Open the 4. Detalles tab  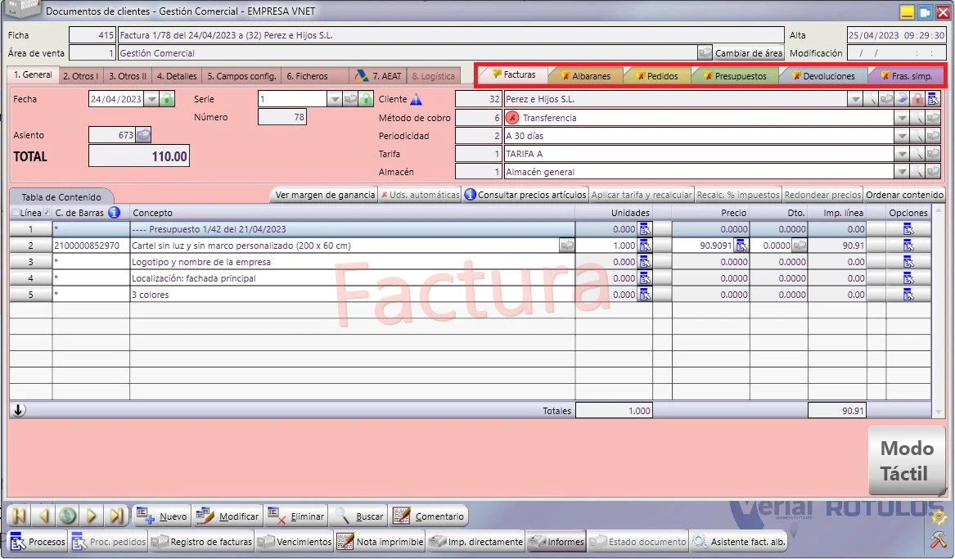(x=177, y=76)
